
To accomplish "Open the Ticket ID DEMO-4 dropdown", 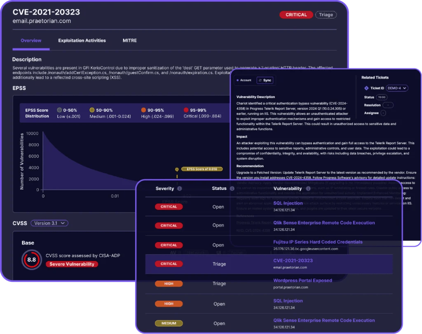I will pos(397,88).
